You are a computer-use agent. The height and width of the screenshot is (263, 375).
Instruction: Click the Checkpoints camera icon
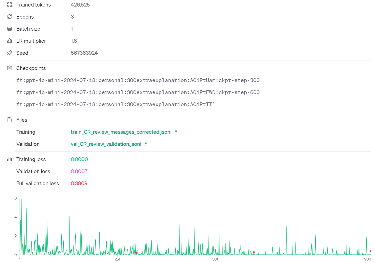[x=9, y=68]
